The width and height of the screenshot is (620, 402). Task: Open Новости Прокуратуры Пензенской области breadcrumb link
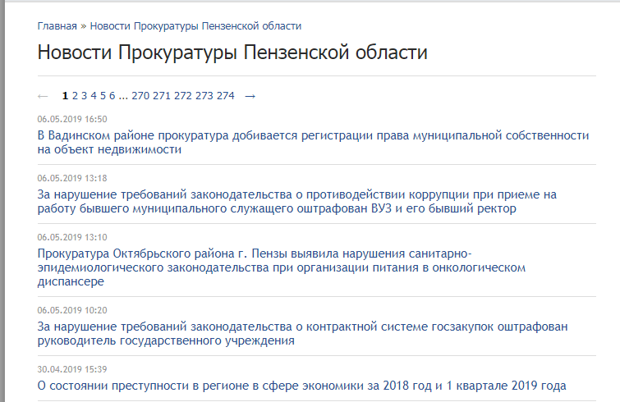[195, 26]
